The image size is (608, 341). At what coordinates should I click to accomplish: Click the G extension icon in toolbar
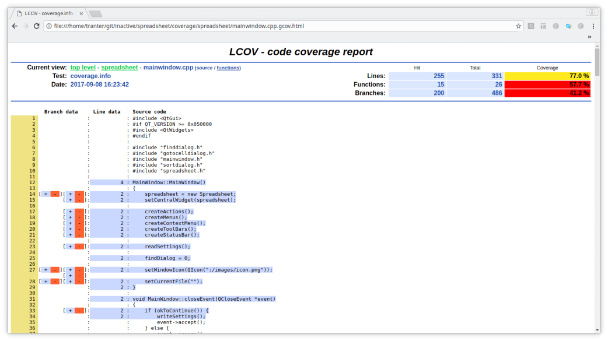[x=531, y=26]
